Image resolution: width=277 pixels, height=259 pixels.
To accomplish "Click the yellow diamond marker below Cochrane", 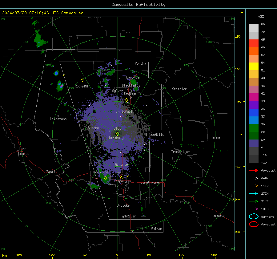I will click(x=105, y=178).
